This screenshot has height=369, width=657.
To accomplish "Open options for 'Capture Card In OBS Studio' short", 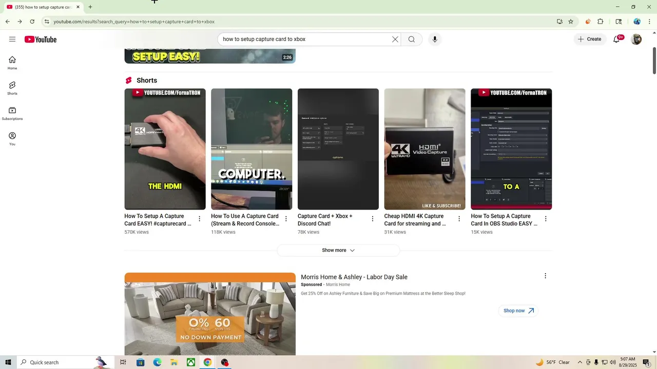I will coord(546,219).
